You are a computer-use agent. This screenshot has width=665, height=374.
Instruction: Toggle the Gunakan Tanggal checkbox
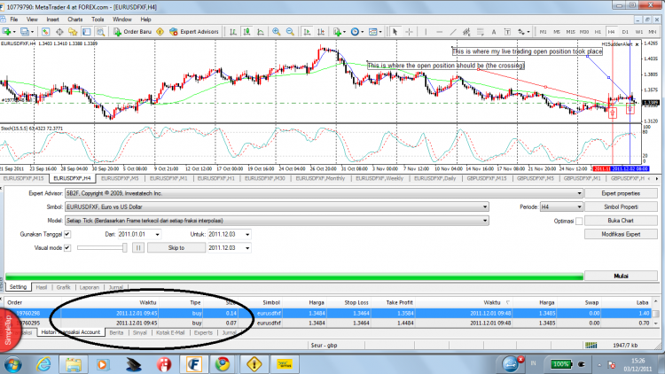(x=67, y=234)
